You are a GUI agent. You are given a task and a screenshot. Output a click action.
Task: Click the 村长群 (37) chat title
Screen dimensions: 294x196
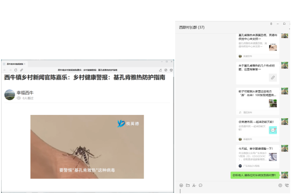coord(192,27)
